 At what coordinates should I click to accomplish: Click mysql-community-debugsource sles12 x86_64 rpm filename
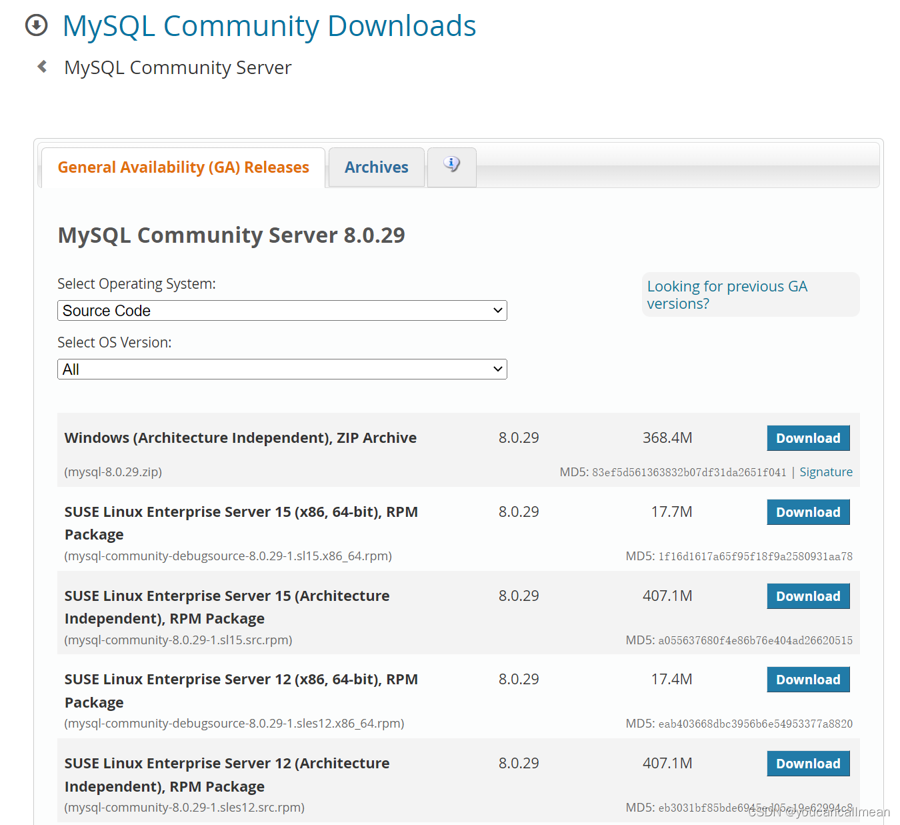pyautogui.click(x=234, y=724)
